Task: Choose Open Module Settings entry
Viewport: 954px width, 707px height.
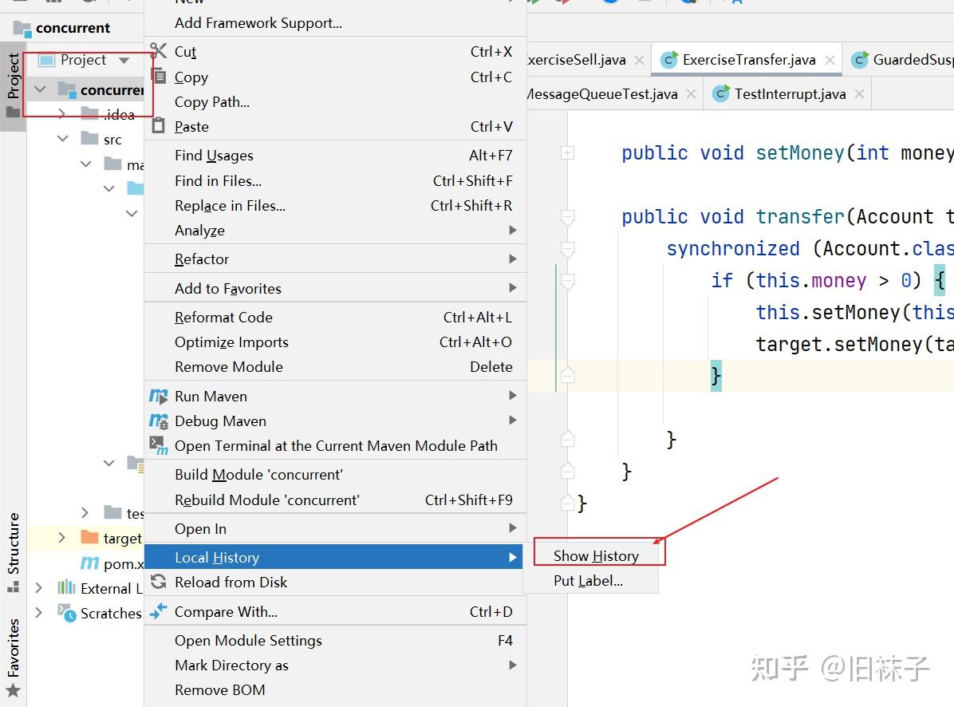Action: point(335,641)
